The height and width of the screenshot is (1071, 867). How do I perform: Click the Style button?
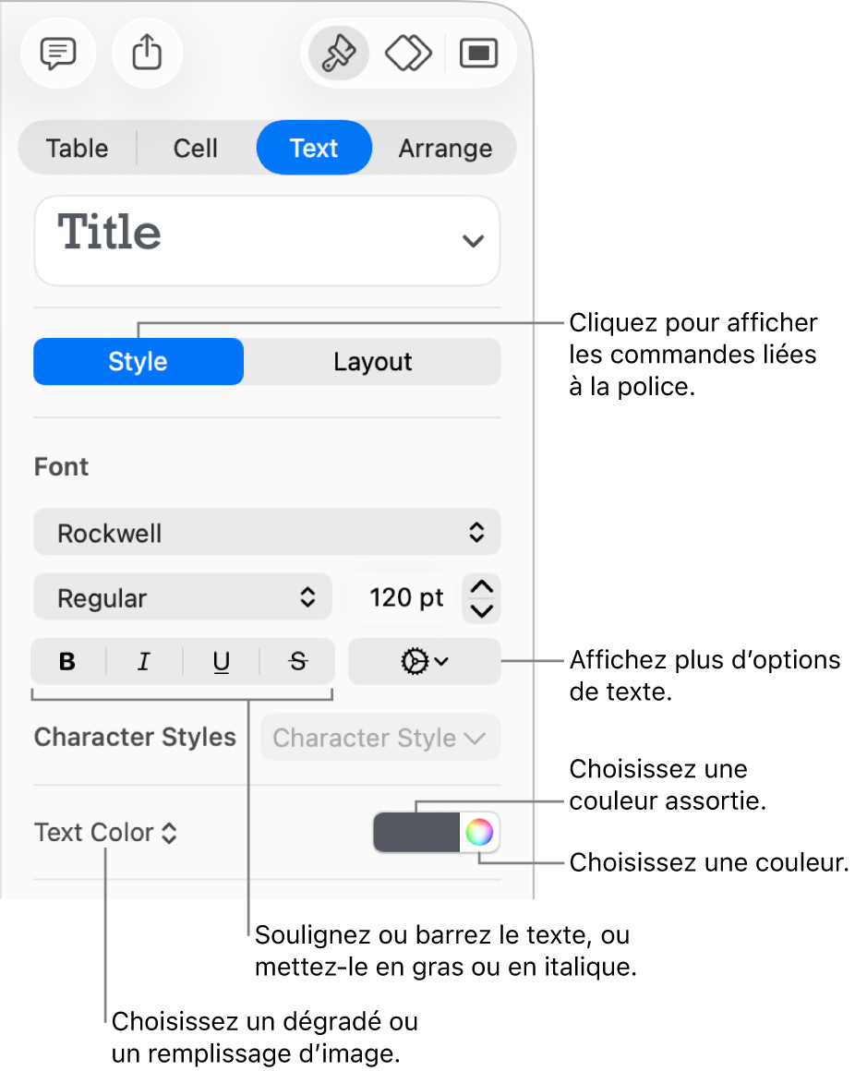coord(138,361)
